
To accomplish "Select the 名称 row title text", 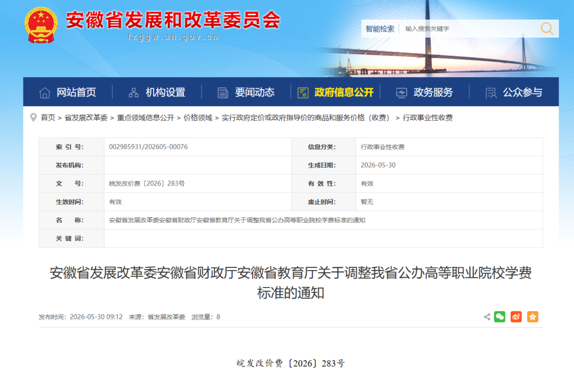I will (237, 220).
